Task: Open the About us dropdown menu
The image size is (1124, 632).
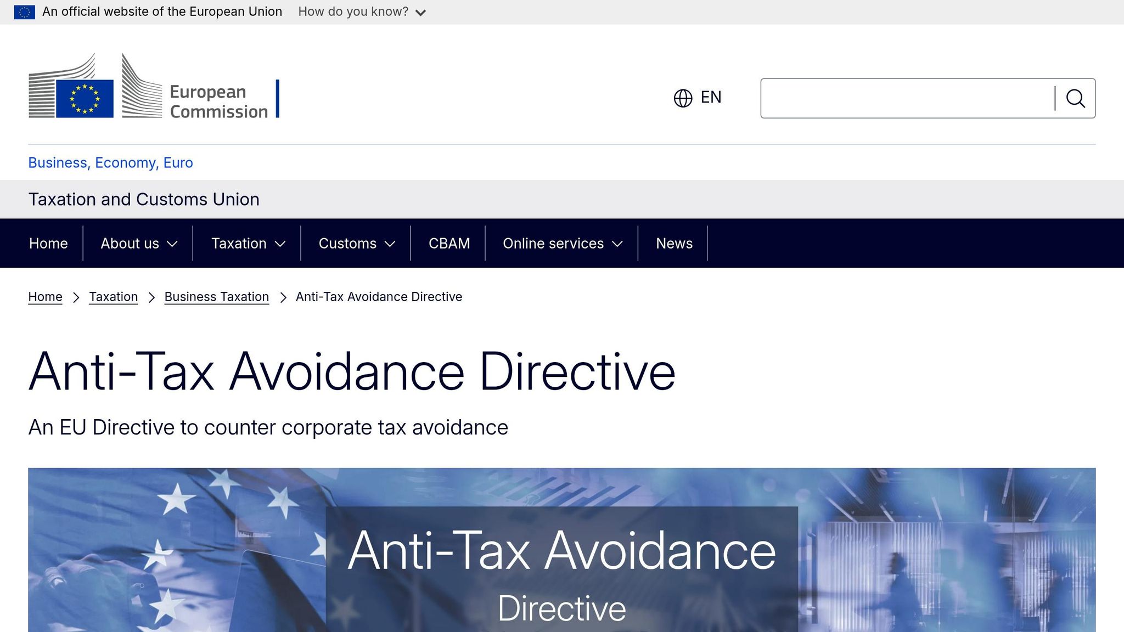Action: pyautogui.click(x=137, y=243)
